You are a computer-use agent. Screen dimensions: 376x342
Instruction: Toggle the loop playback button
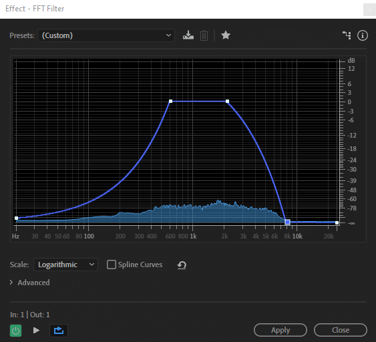[59, 331]
